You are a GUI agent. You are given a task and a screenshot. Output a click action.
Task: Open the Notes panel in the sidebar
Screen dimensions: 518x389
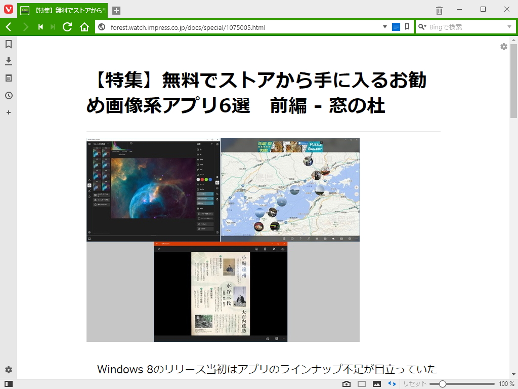[8, 78]
